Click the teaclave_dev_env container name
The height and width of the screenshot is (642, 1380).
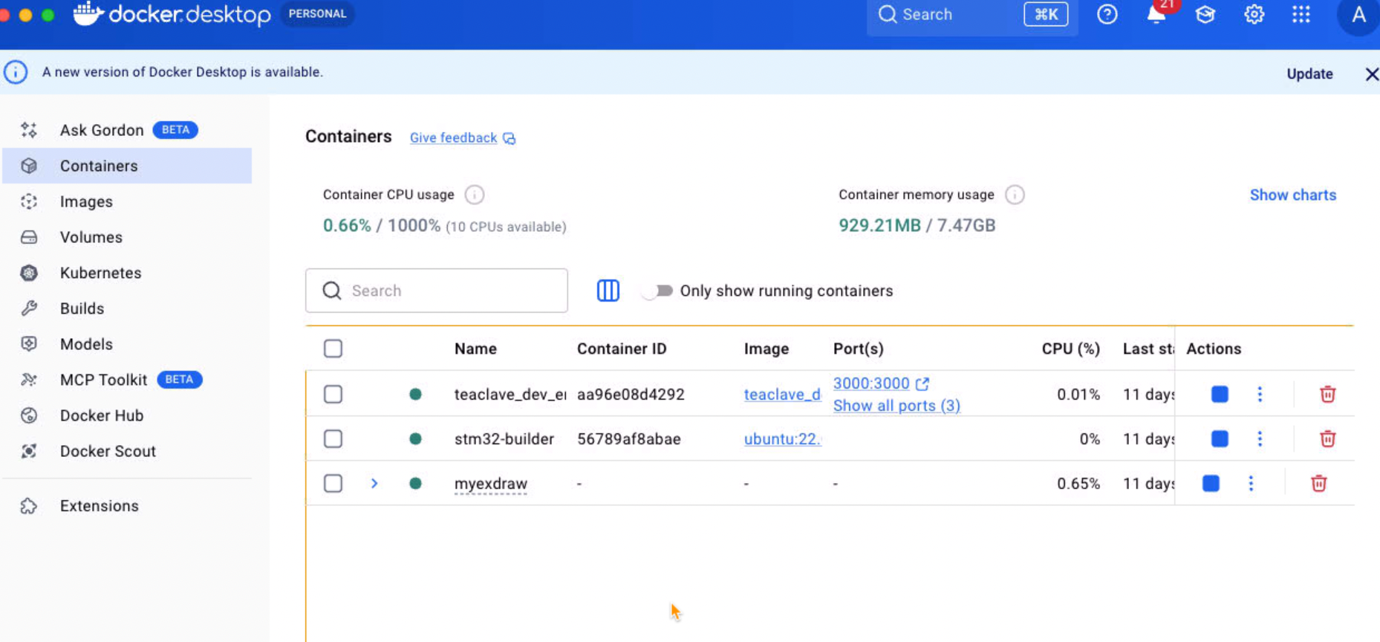[x=510, y=394]
